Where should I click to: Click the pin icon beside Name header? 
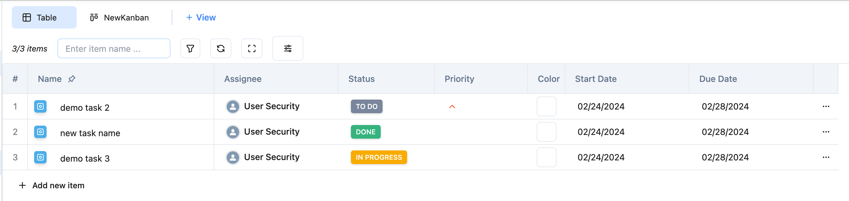(72, 79)
